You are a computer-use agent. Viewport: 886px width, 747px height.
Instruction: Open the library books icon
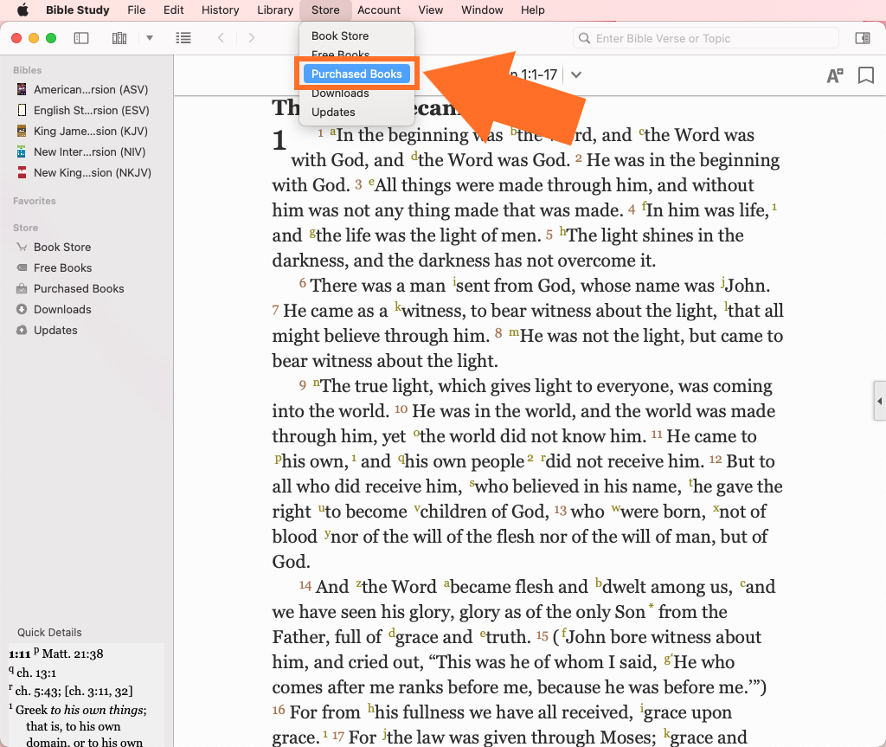[x=119, y=38]
